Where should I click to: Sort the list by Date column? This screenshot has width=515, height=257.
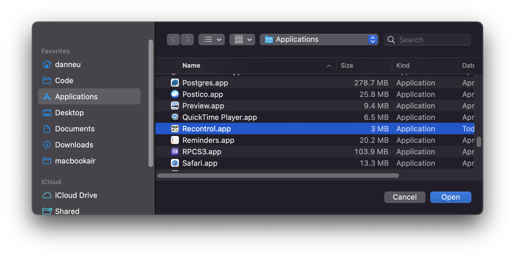(468, 65)
